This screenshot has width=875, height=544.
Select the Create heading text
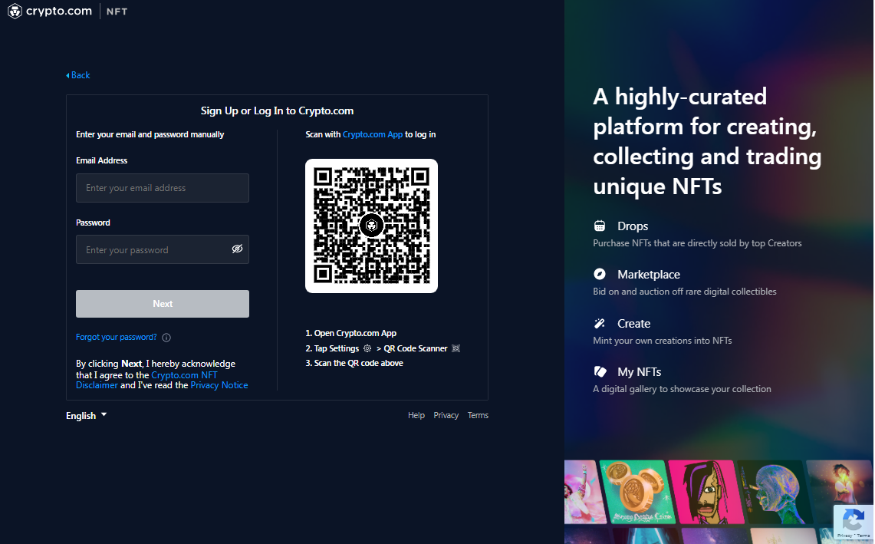coord(633,323)
